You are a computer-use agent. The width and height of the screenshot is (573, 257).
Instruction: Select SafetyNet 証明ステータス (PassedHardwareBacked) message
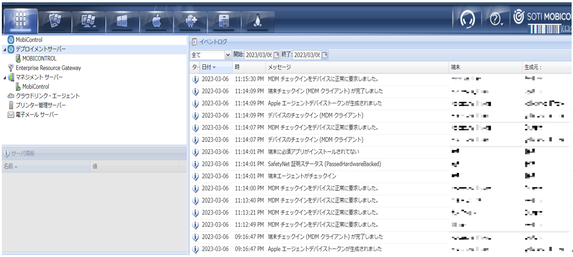click(325, 164)
